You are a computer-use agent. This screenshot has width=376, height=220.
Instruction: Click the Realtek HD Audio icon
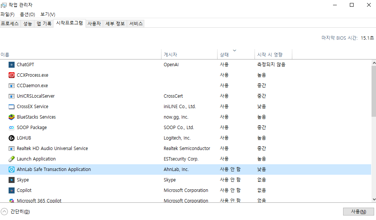[12, 149]
